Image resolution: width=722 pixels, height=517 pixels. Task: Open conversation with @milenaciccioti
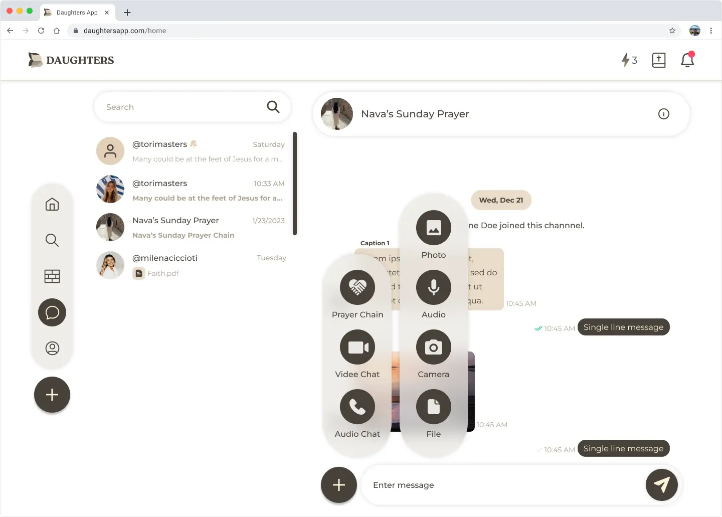(x=192, y=265)
